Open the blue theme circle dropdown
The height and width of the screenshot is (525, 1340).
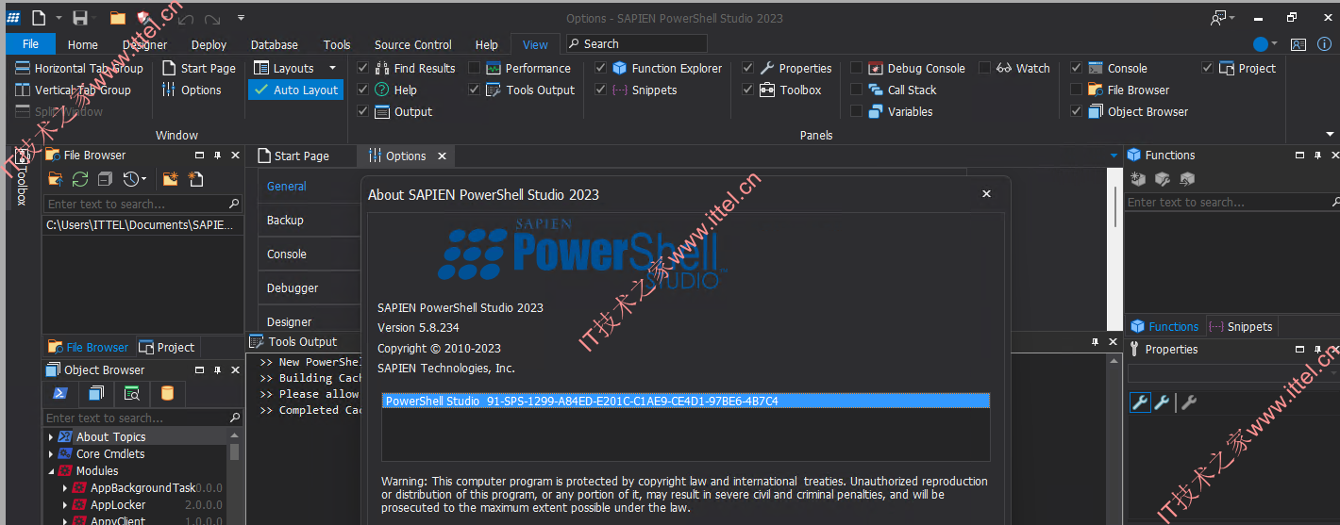[1265, 43]
